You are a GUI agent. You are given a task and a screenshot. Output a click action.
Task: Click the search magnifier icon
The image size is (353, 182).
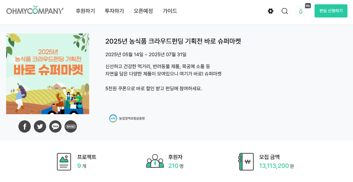pos(284,11)
